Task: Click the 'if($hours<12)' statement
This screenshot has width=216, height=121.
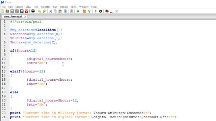Action: point(23,50)
